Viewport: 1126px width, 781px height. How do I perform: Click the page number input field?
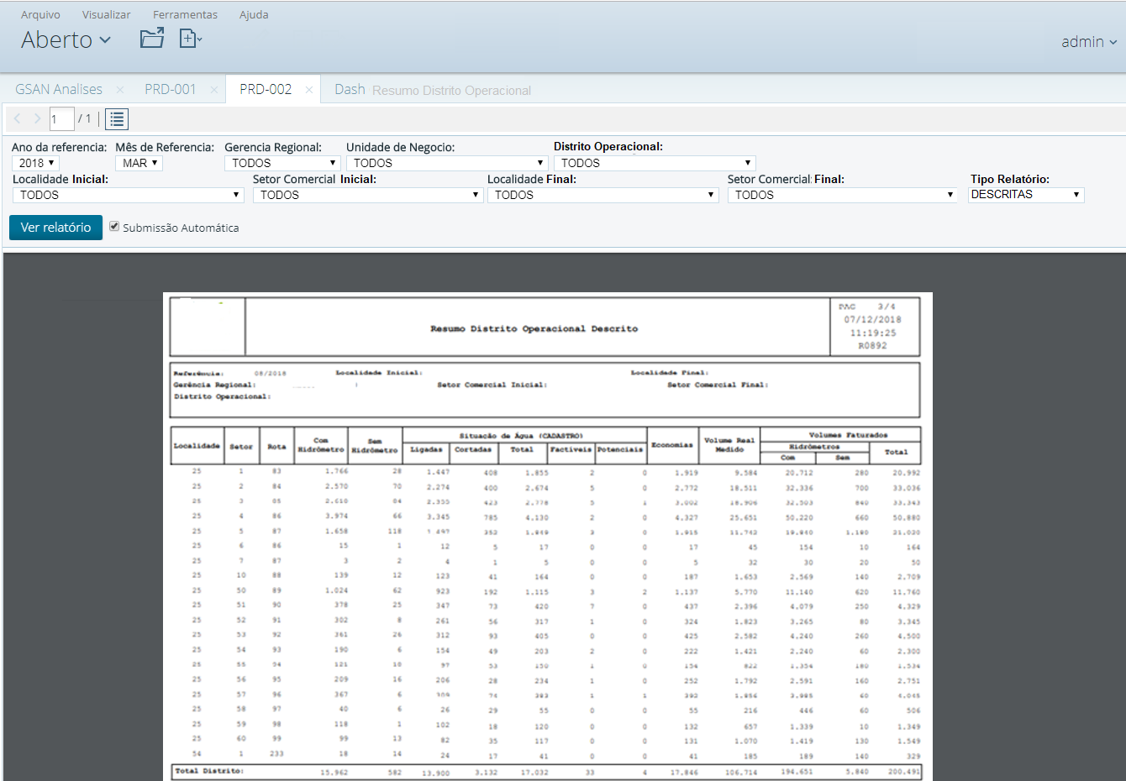(x=61, y=119)
